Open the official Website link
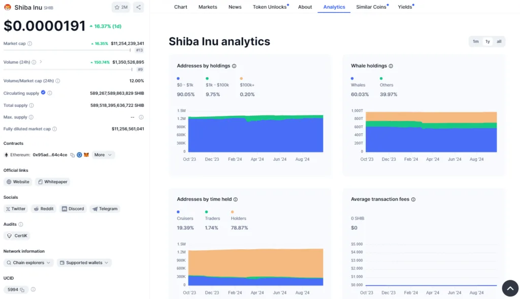Image resolution: width=520 pixels, height=299 pixels. point(18,182)
